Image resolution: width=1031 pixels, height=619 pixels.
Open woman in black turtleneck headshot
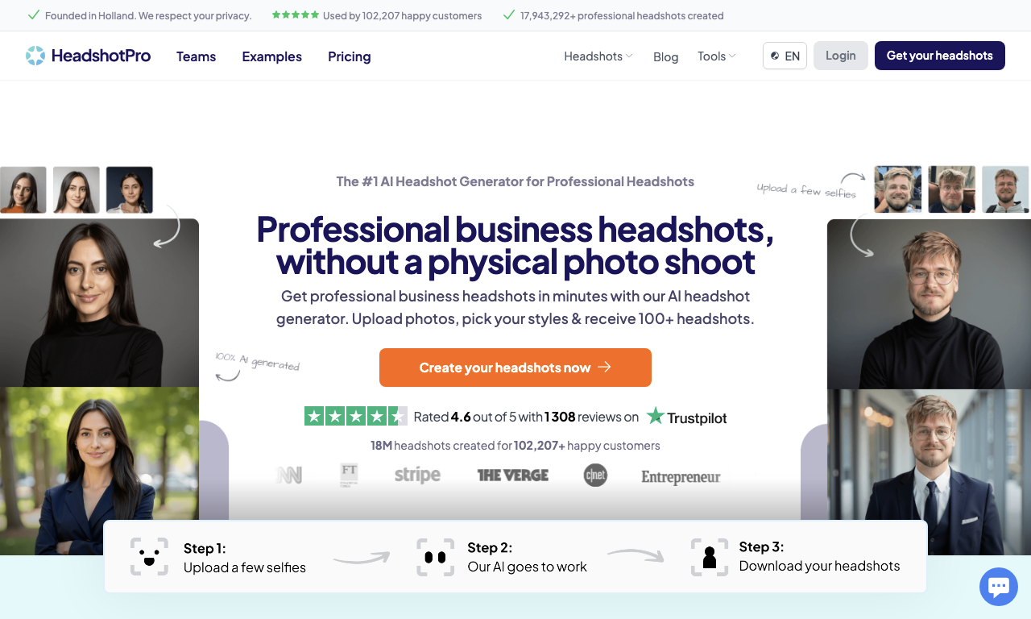click(99, 303)
